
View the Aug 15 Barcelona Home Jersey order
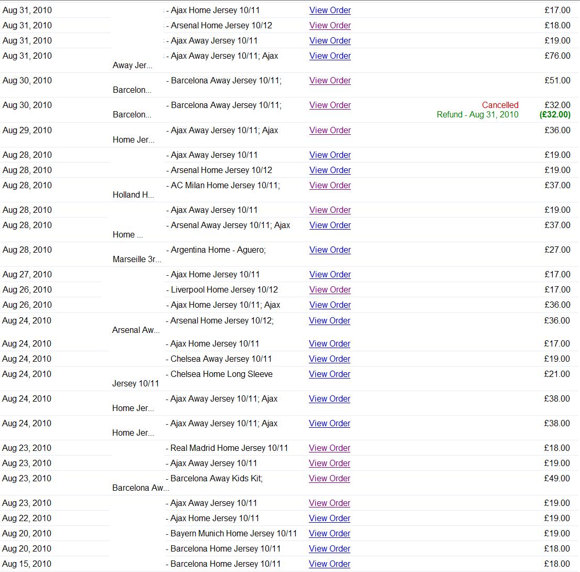pos(329,564)
